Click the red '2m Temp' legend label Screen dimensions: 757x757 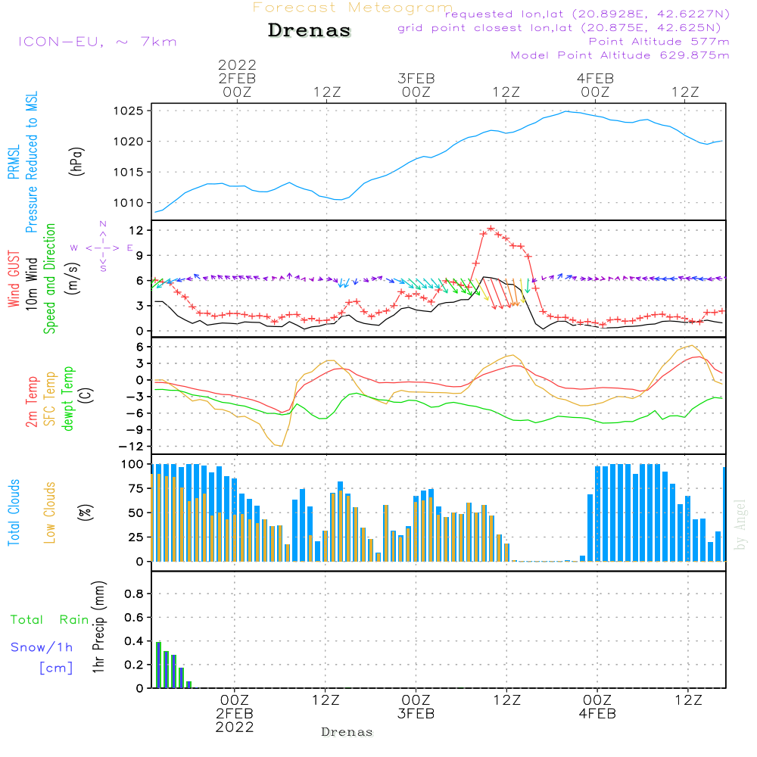[x=31, y=402]
